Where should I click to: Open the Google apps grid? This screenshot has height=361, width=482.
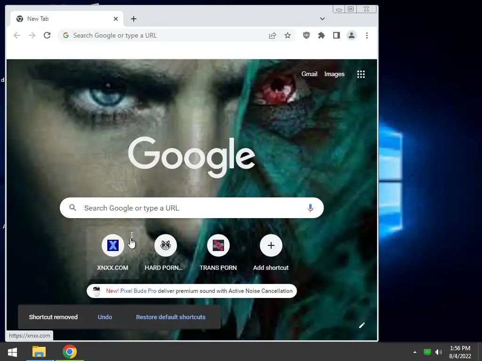(x=361, y=74)
